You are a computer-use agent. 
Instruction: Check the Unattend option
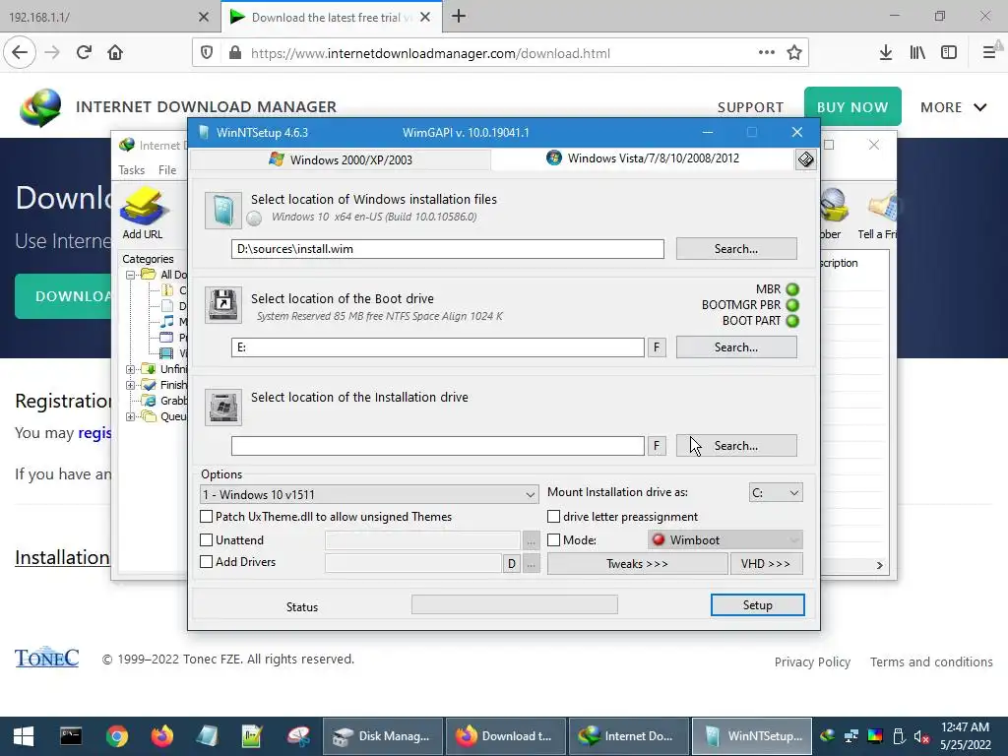(207, 540)
